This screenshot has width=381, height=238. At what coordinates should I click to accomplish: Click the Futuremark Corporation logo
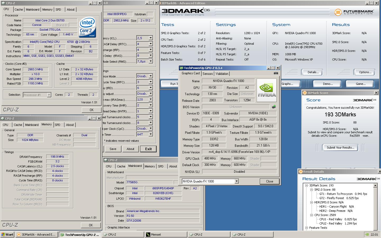[354, 12]
